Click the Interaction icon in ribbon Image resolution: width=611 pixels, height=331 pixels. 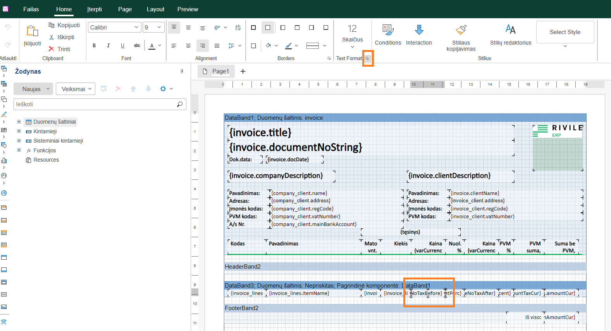[419, 30]
